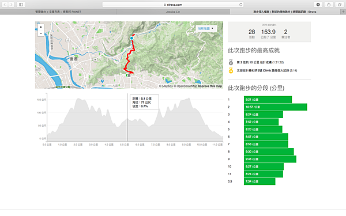
Task: Click the blue route start marker on map
Action: point(131,38)
